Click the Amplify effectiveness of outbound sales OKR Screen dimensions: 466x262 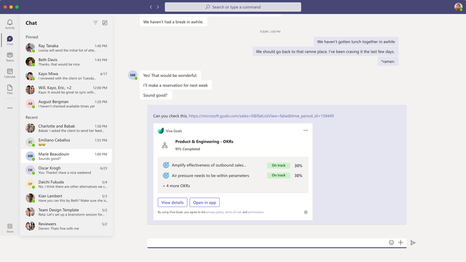[209, 165]
